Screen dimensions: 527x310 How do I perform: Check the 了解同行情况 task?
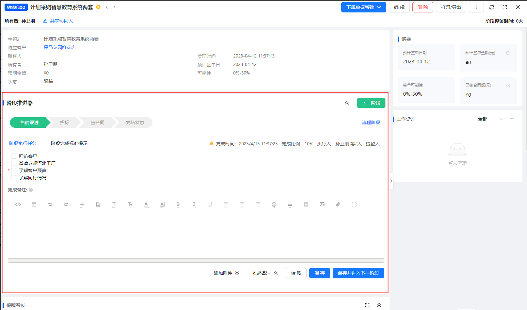point(14,178)
